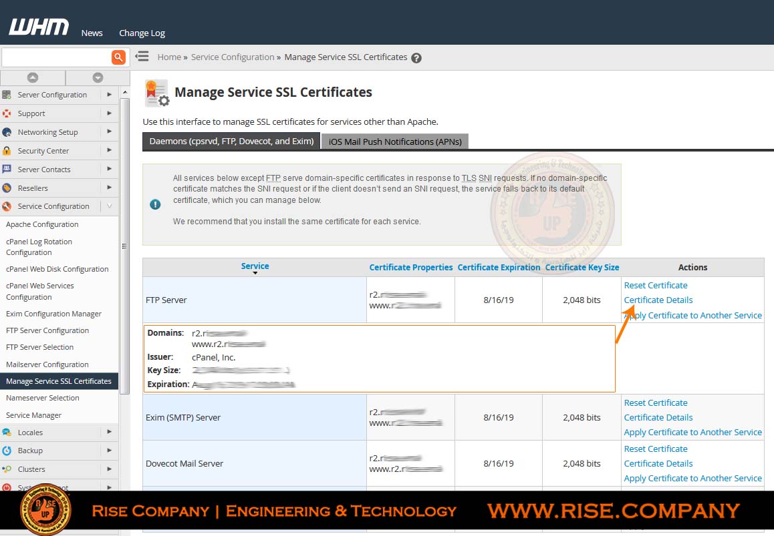Sort by Certificate Key Size column
The width and height of the screenshot is (774, 536).
click(582, 267)
